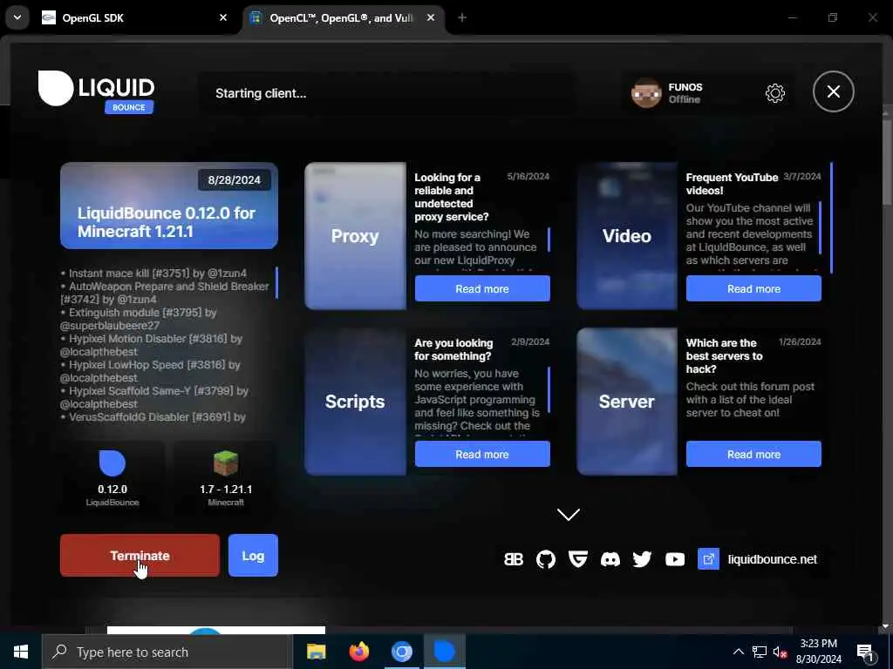Read more about YouTube videos

coord(753,288)
